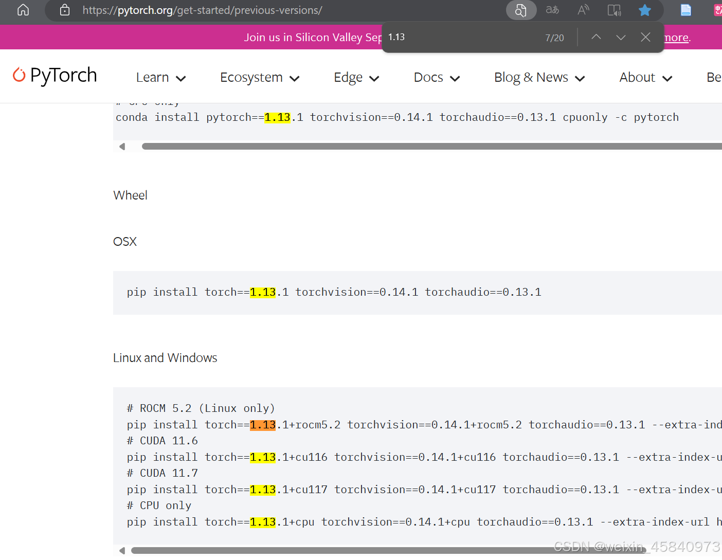Click the '# CUDA 11.7' comment

pos(163,473)
